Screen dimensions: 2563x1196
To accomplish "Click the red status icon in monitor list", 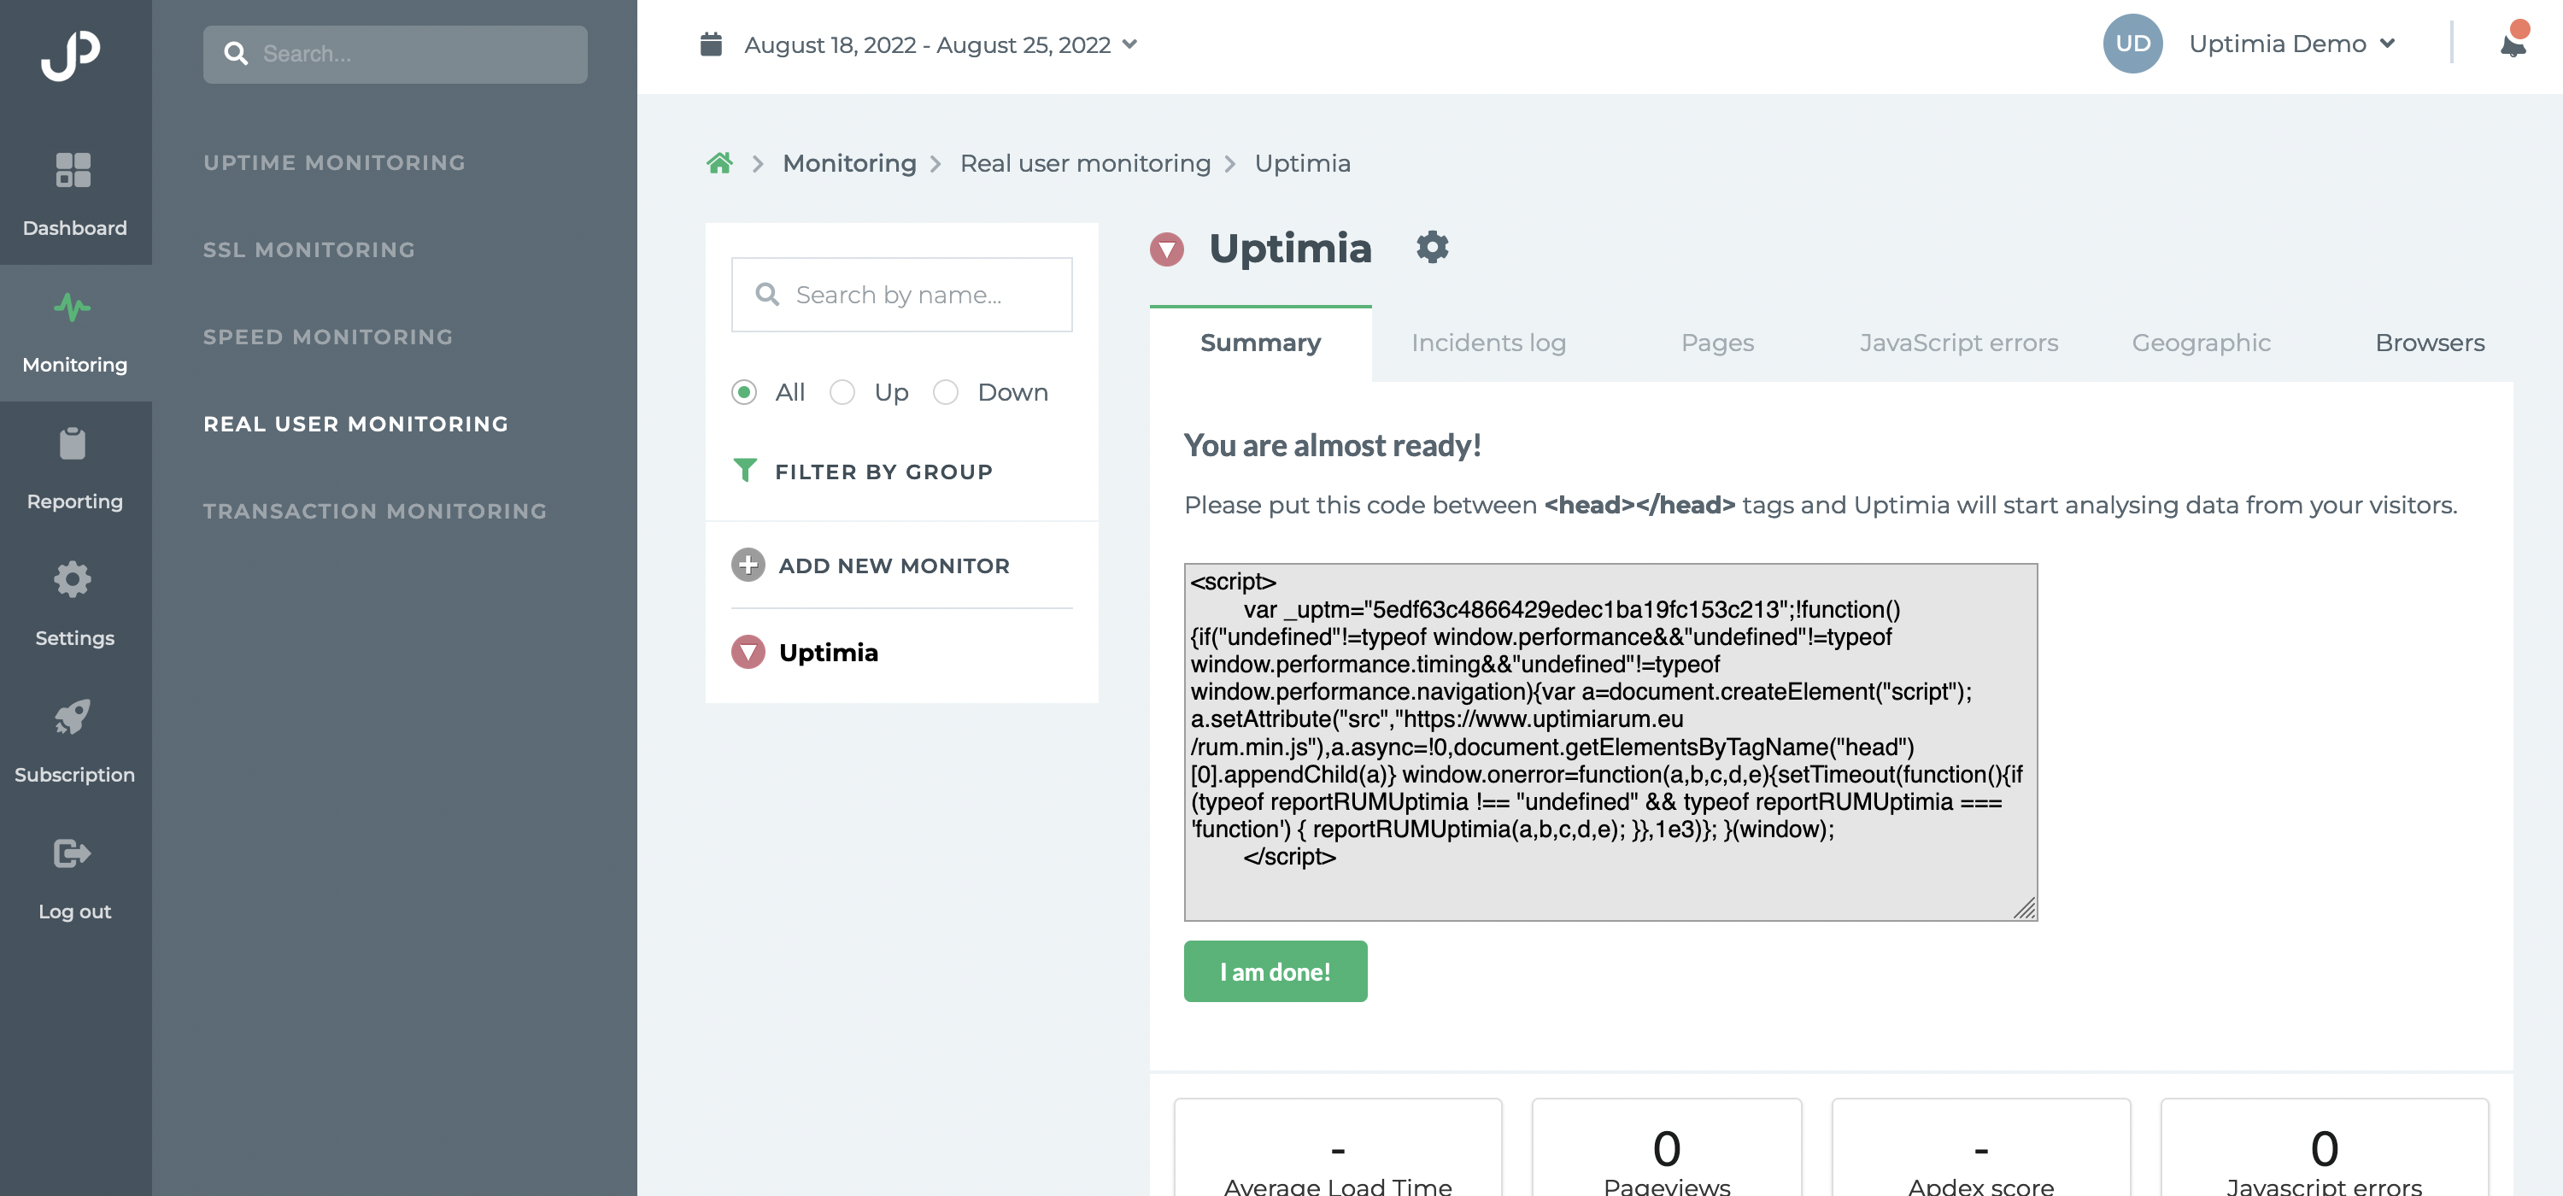I will [748, 653].
